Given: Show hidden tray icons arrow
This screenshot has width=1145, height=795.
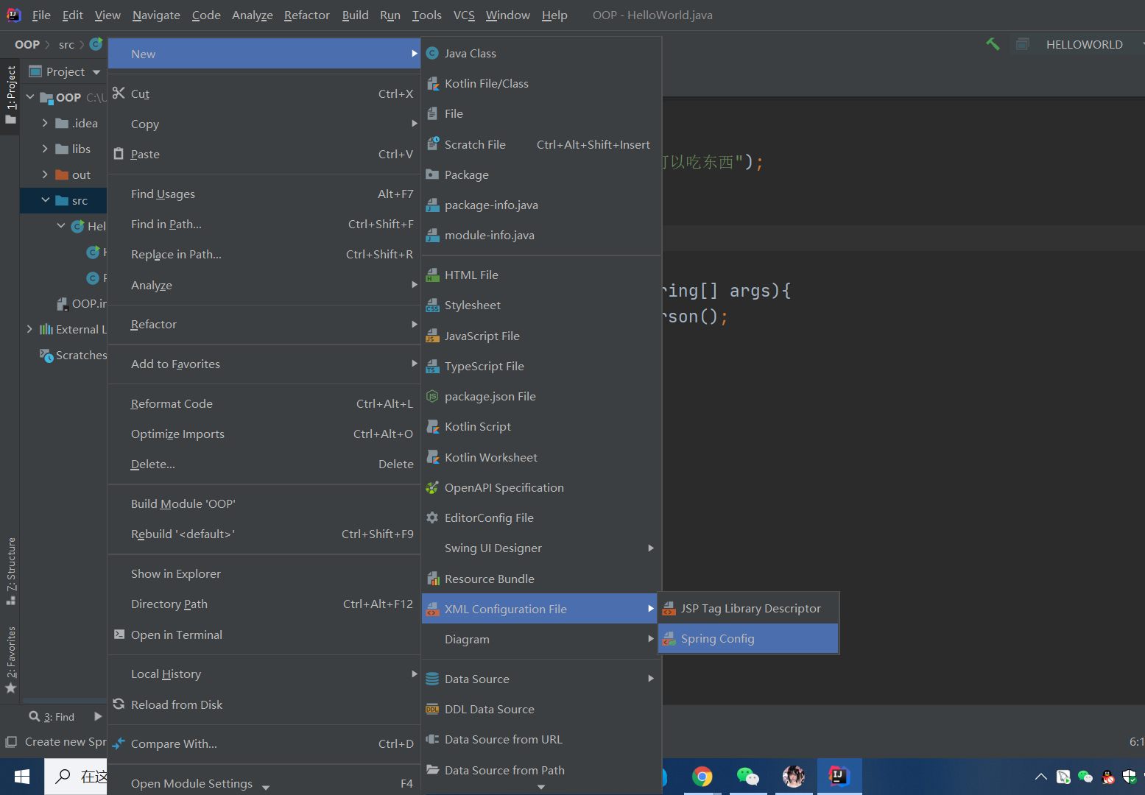Looking at the screenshot, I should click(x=1040, y=777).
